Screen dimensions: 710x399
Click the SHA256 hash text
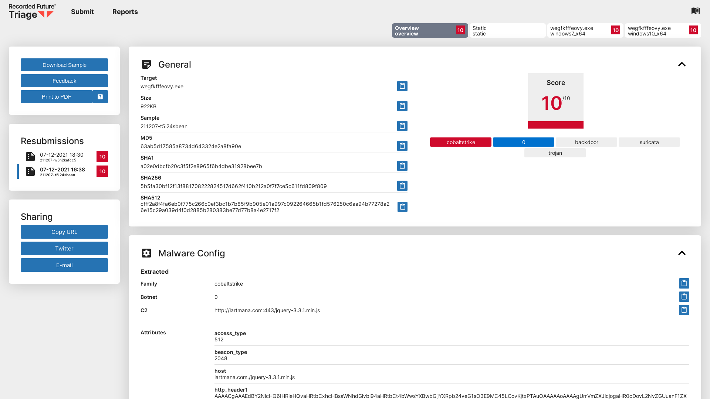(x=234, y=186)
